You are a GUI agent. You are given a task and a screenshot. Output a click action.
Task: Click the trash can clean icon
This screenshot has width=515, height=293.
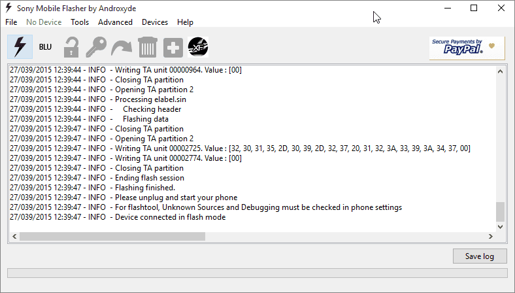coord(148,46)
